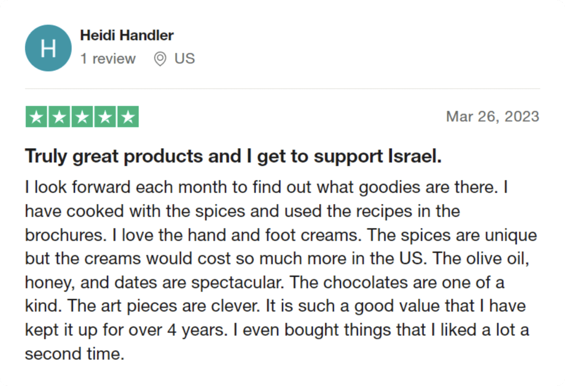Screen dimensions: 565x386
Task: Click the fourth green rating star
Action: coord(105,117)
